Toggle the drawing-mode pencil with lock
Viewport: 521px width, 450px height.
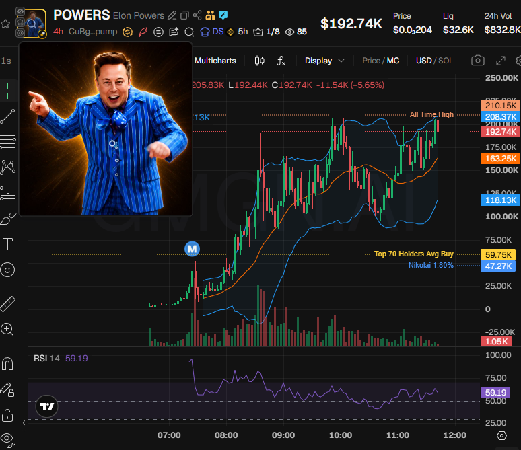[7, 389]
